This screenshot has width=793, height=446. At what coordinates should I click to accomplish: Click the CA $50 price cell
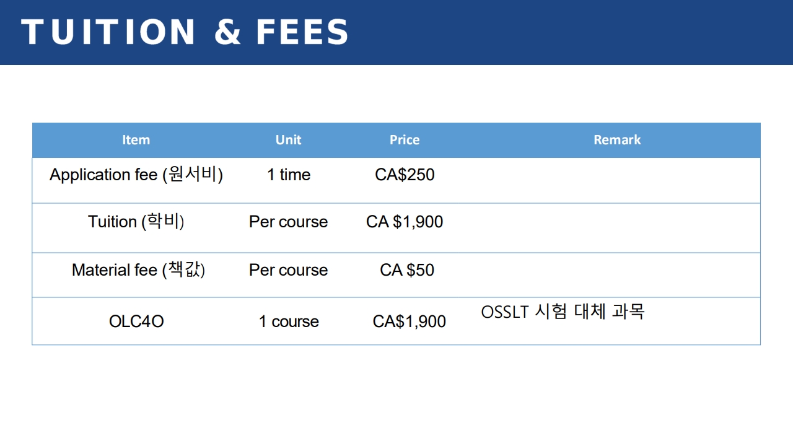coord(407,270)
